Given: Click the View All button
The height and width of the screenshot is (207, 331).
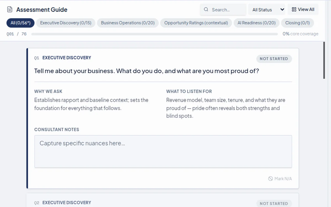Looking at the screenshot, I should coord(303,9).
